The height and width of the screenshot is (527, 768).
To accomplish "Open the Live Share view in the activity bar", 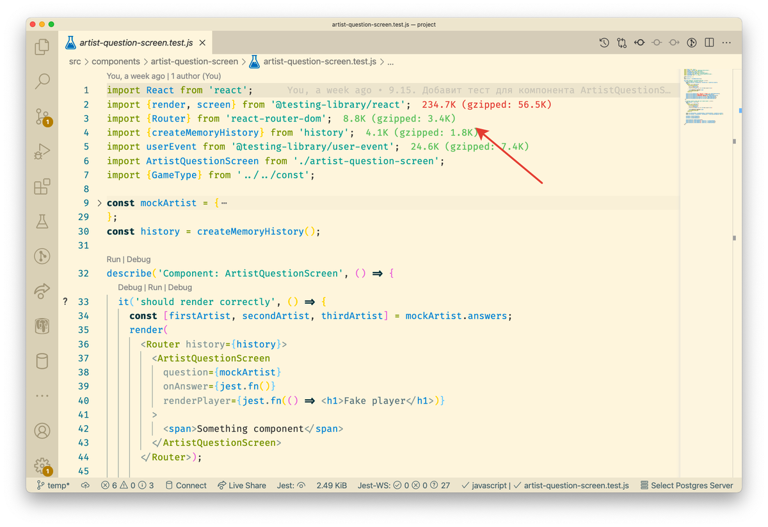I will click(42, 291).
